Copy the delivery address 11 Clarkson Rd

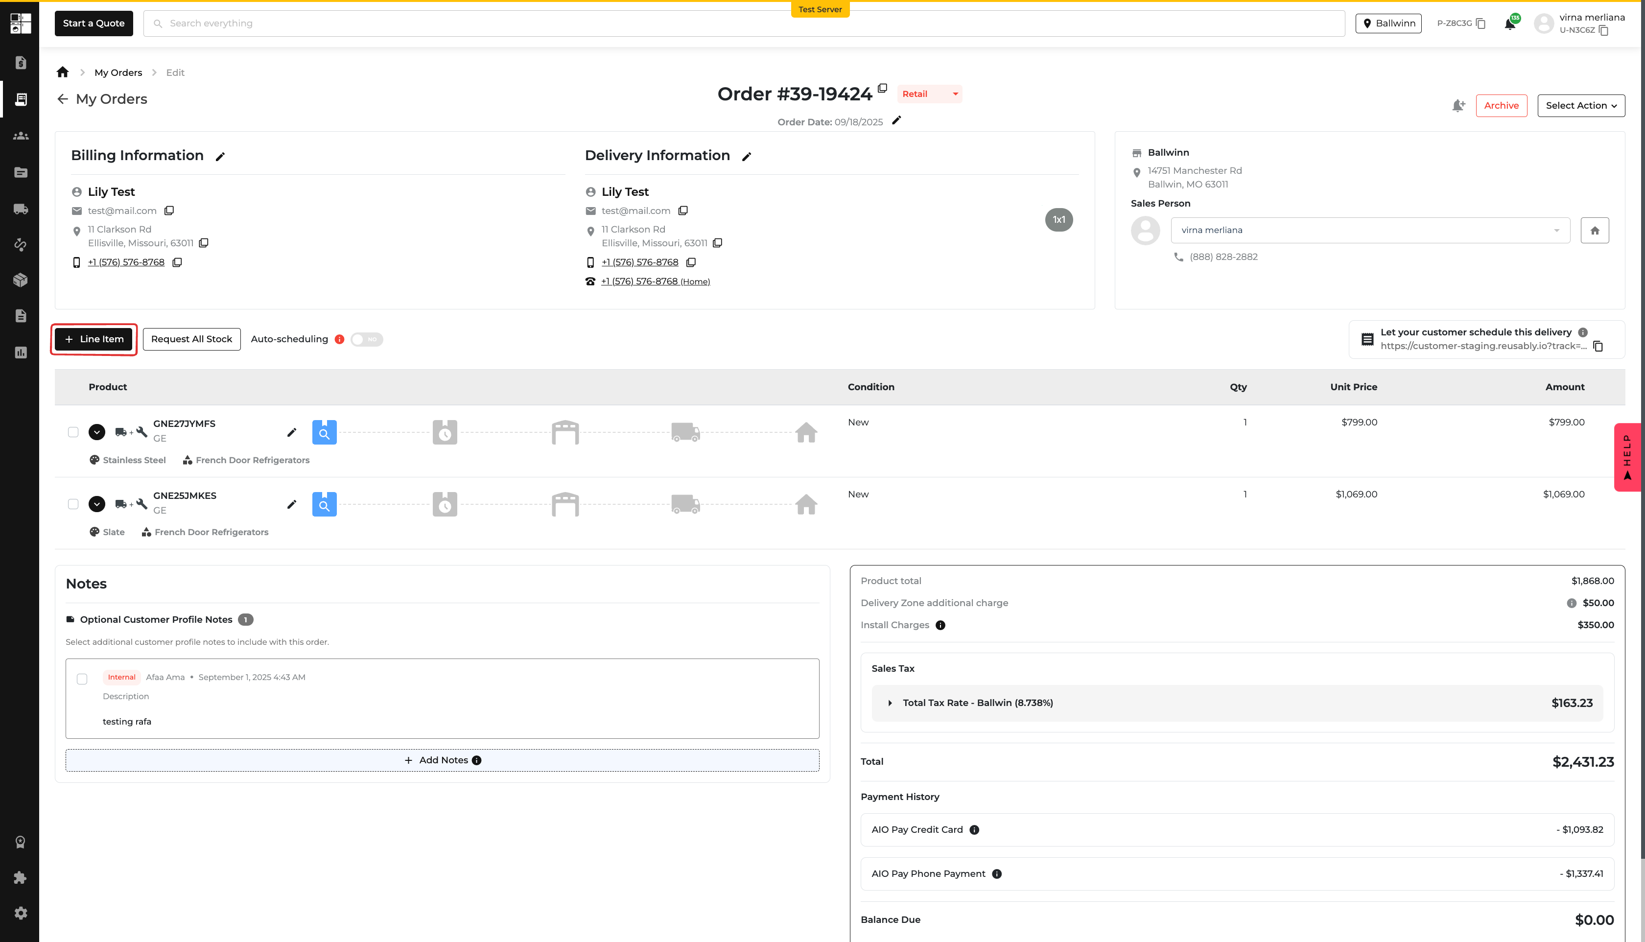point(717,243)
